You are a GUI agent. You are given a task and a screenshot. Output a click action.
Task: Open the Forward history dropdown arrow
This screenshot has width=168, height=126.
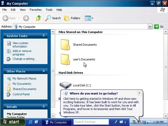click(32, 18)
